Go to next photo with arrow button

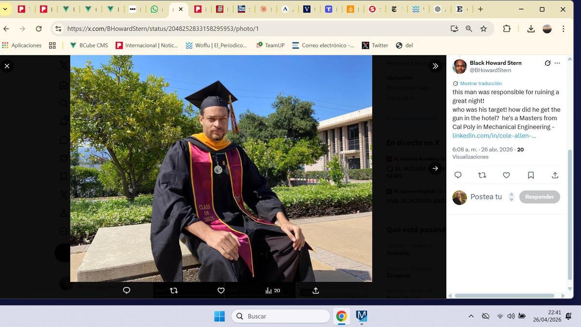pyautogui.click(x=435, y=169)
